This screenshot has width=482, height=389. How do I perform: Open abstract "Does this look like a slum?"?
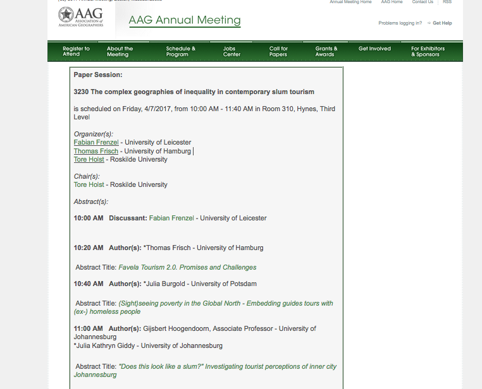tap(205, 371)
